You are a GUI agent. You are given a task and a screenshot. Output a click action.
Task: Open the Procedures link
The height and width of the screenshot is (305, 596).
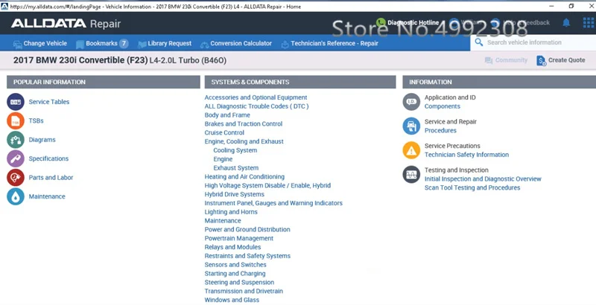tap(440, 130)
